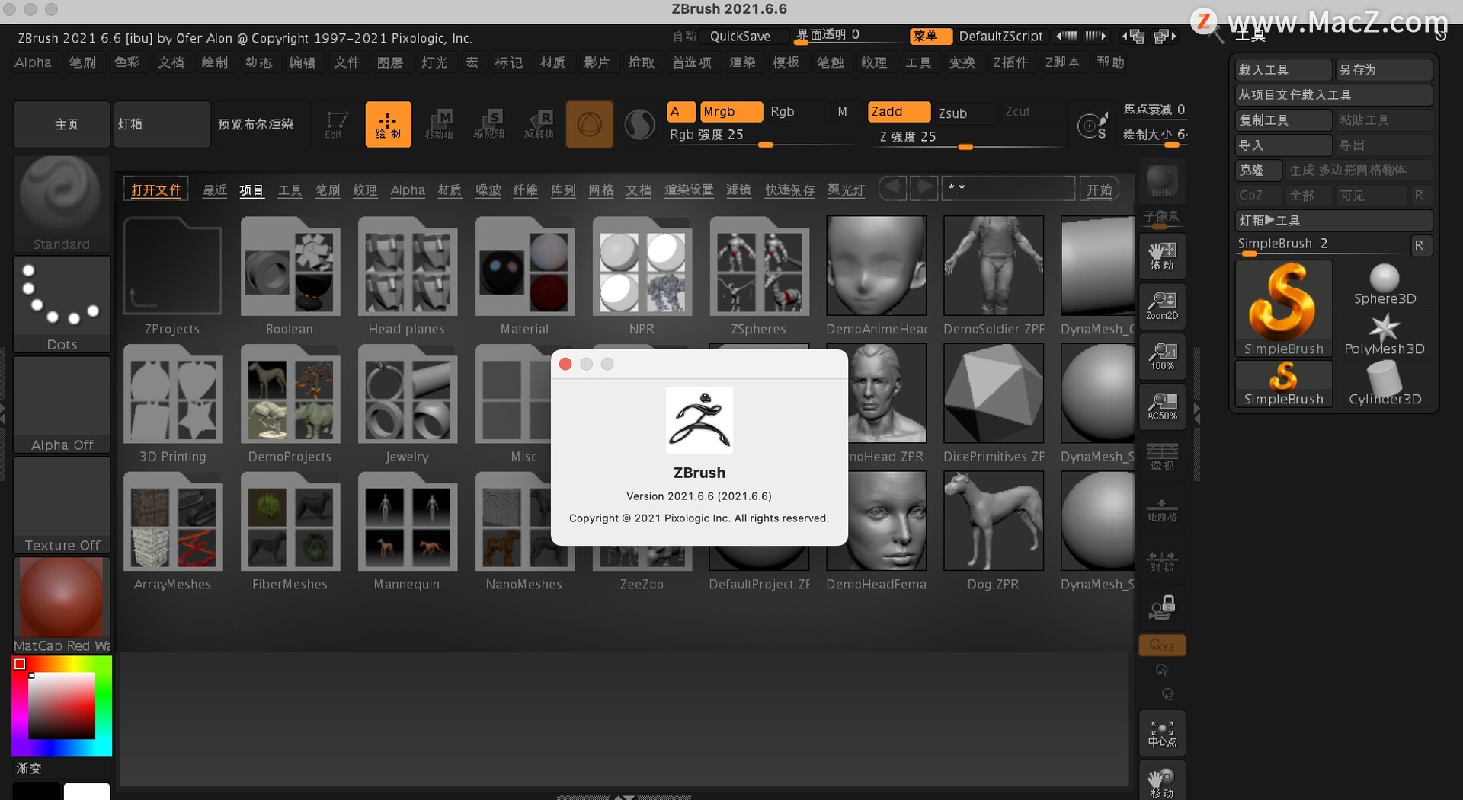Click the 灯箱 lightbox button
The height and width of the screenshot is (800, 1463).
coord(162,124)
